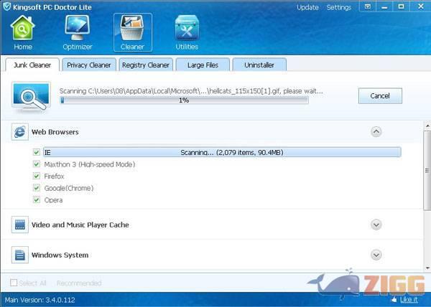
Task: Cancel the running scan
Action: pyautogui.click(x=380, y=95)
